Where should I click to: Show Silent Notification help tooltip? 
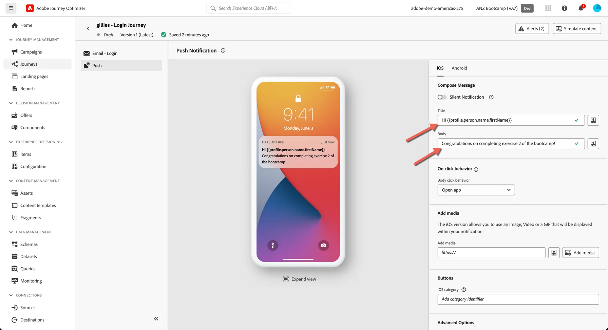[491, 97]
